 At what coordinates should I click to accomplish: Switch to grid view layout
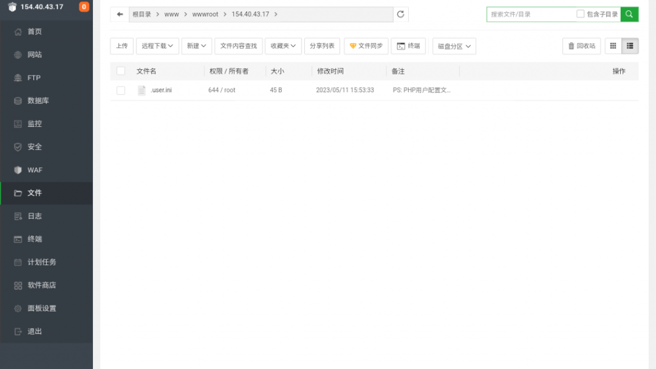(613, 46)
